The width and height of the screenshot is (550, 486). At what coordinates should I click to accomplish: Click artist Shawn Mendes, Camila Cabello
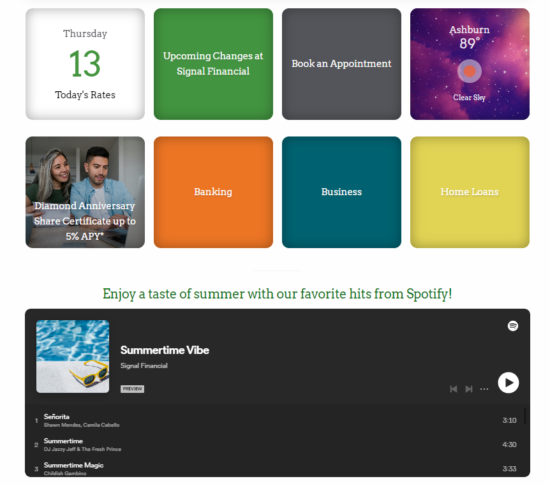pos(82,425)
